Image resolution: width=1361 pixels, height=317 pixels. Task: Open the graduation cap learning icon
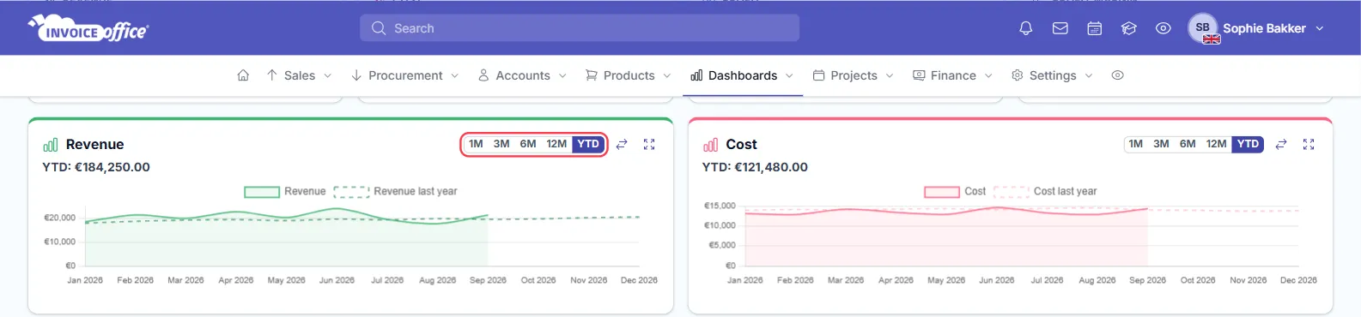[x=1128, y=28]
